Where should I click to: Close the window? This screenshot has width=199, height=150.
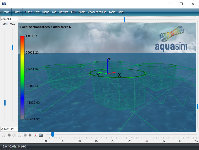pos(193,4)
